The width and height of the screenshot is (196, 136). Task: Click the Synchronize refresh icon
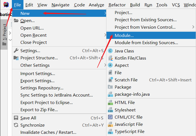coord(16,125)
